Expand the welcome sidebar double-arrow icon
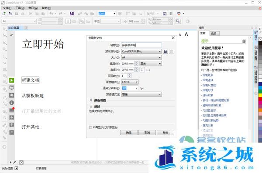 11,35
